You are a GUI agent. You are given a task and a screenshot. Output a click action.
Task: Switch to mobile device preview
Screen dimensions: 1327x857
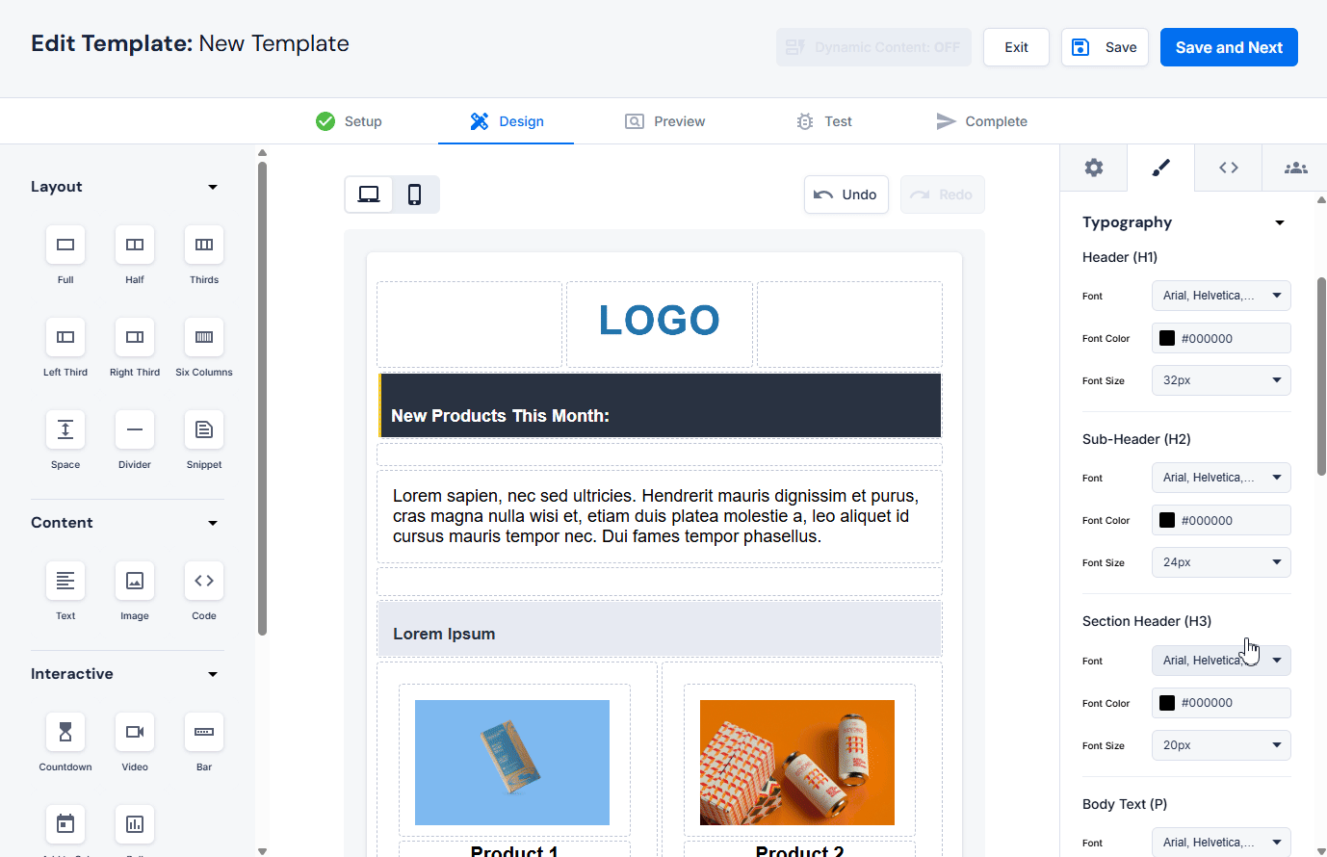click(415, 195)
